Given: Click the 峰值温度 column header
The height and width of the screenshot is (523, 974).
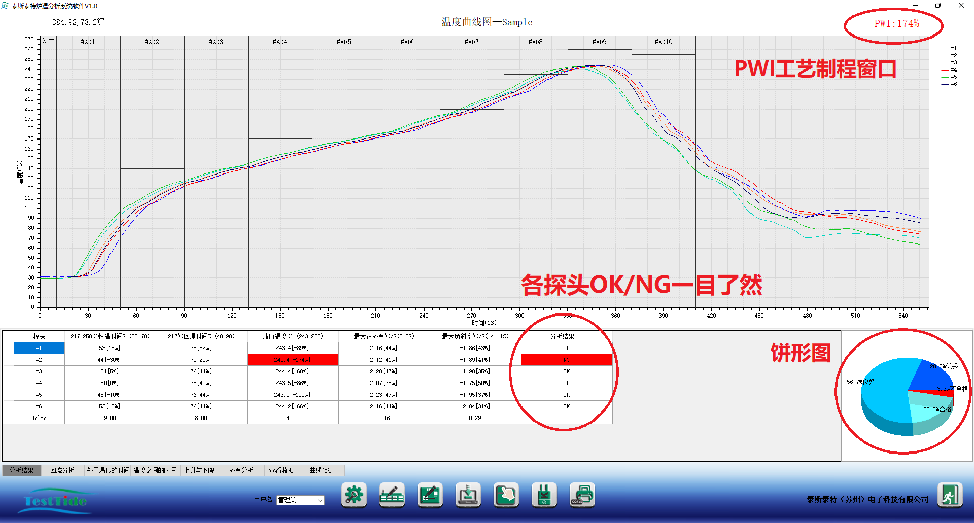Looking at the screenshot, I should pyautogui.click(x=293, y=336).
